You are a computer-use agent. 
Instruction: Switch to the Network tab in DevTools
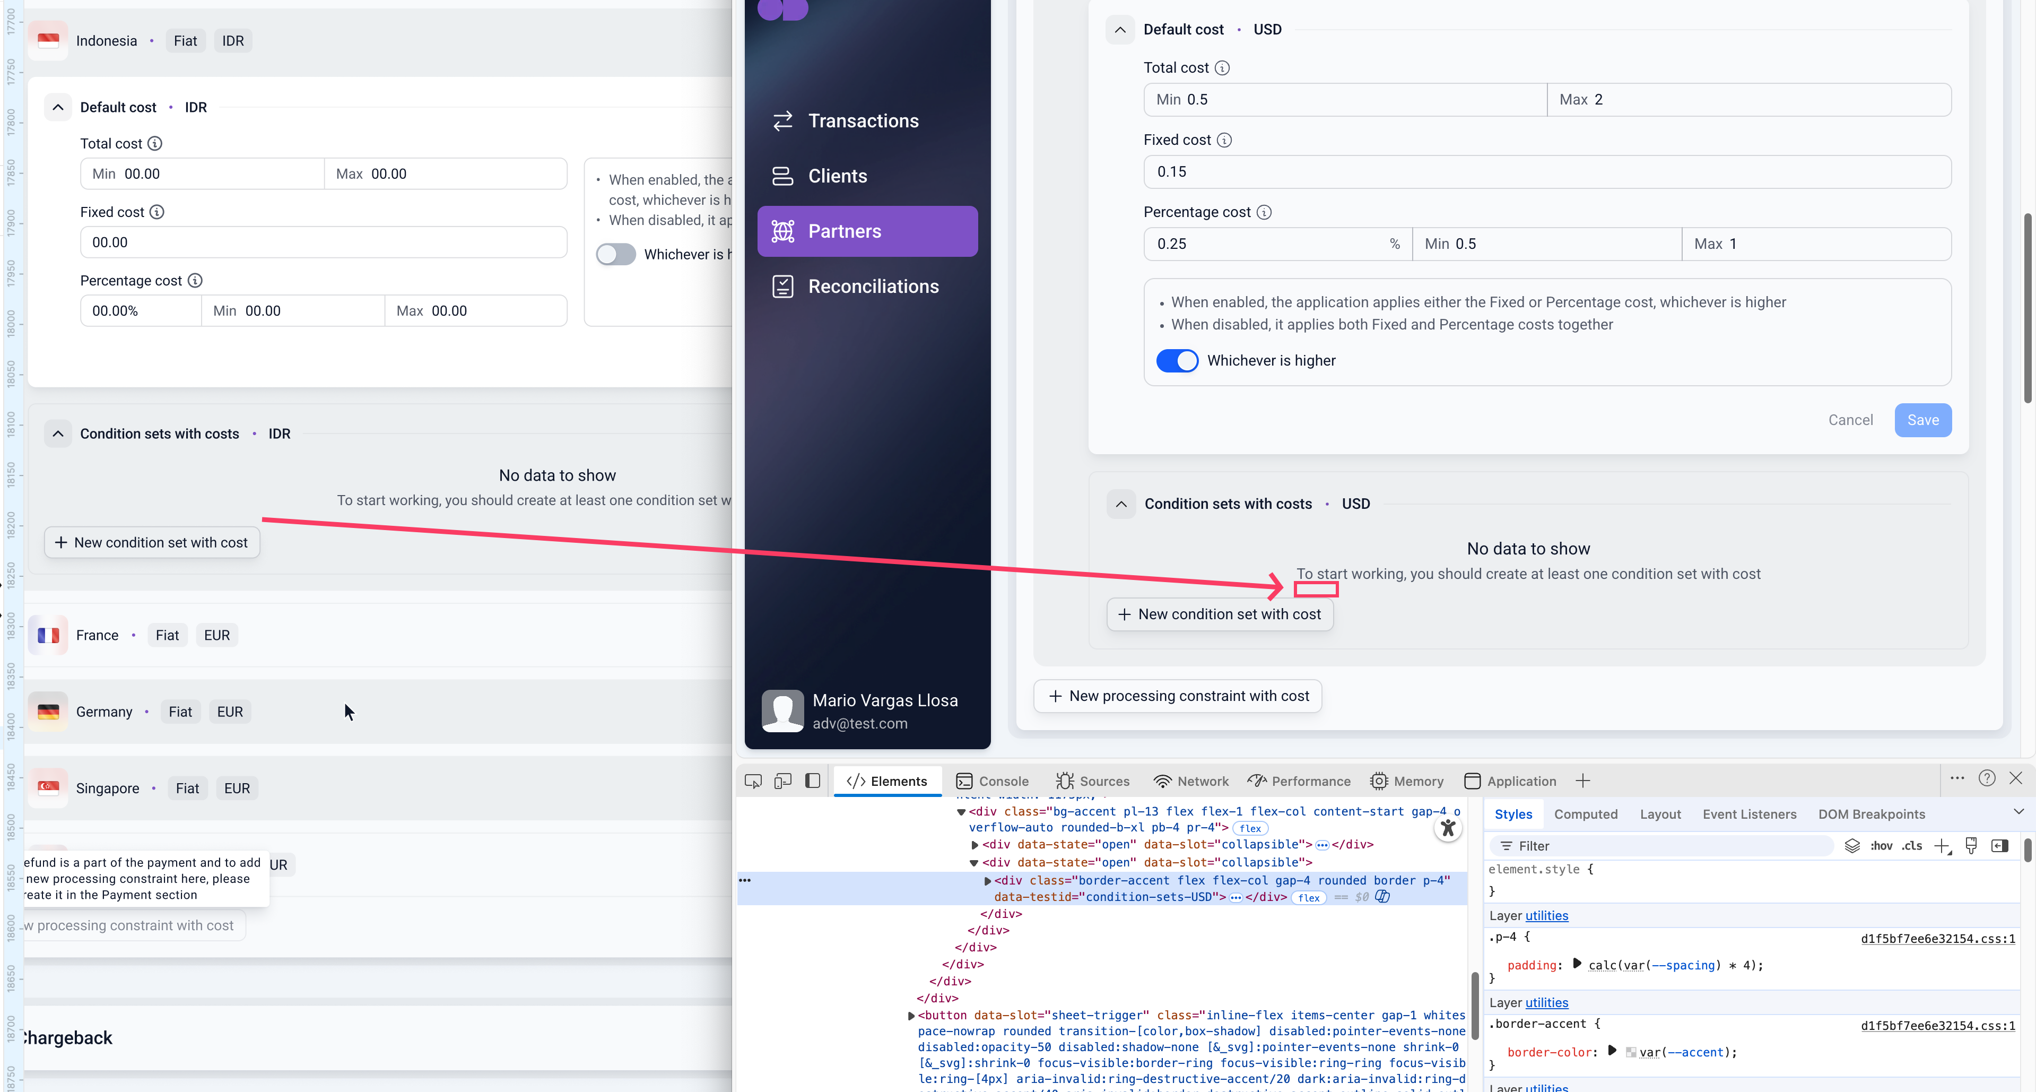click(x=1191, y=781)
